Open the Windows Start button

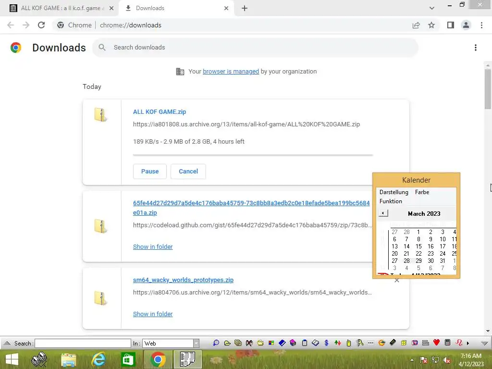click(x=12, y=359)
